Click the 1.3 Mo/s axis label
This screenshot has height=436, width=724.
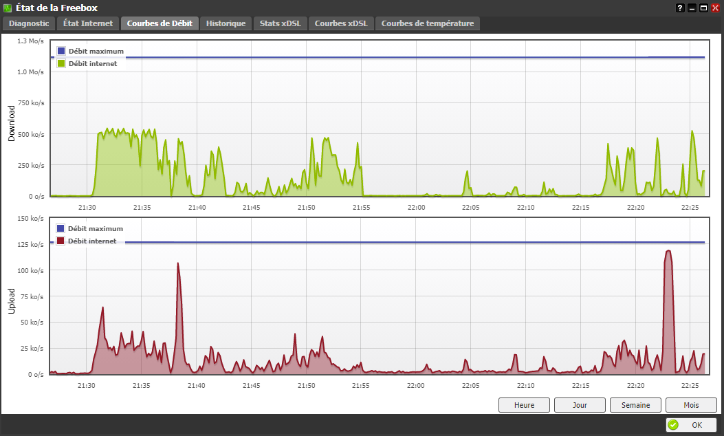[x=30, y=41]
